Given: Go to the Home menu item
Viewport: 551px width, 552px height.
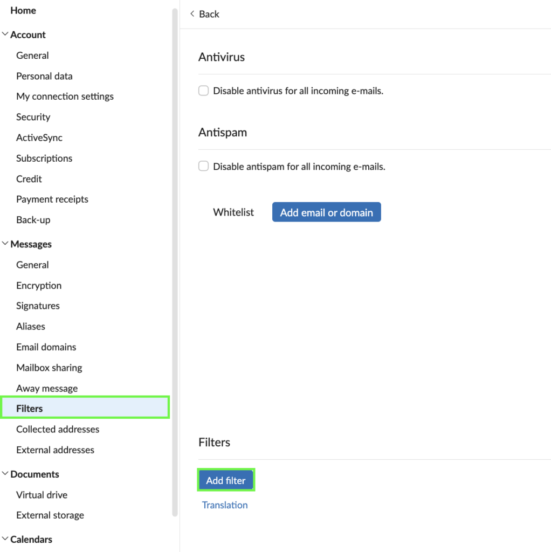Looking at the screenshot, I should [x=23, y=10].
